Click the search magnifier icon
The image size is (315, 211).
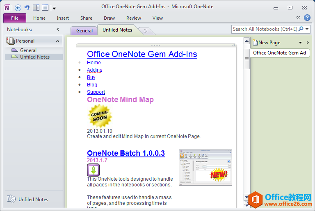(x=301, y=29)
